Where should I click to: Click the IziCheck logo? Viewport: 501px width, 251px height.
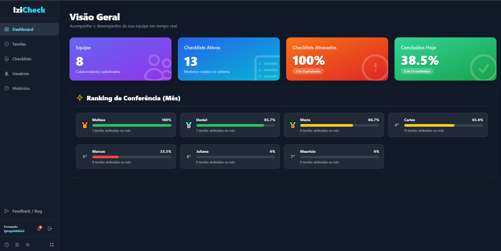pyautogui.click(x=29, y=10)
